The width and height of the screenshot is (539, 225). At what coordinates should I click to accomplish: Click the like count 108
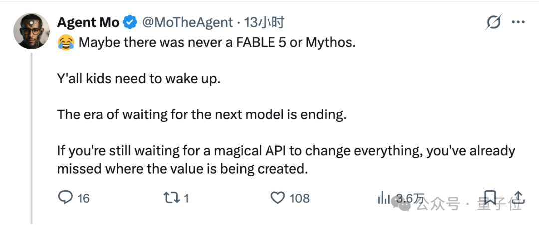300,198
